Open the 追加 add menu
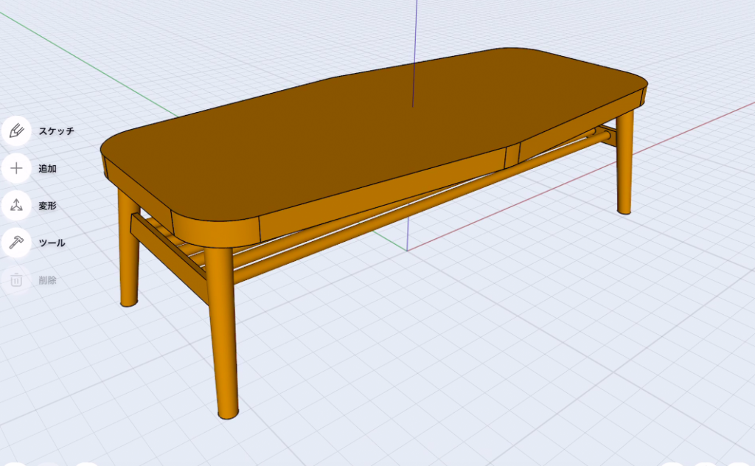This screenshot has width=755, height=466. [16, 169]
